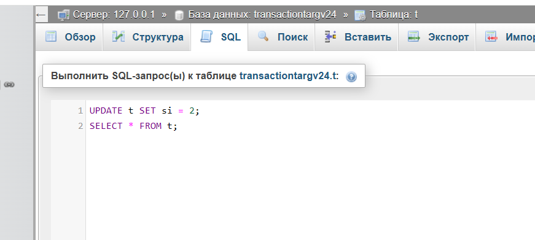
Task: Click the Обзор table grid icon
Action: point(51,36)
